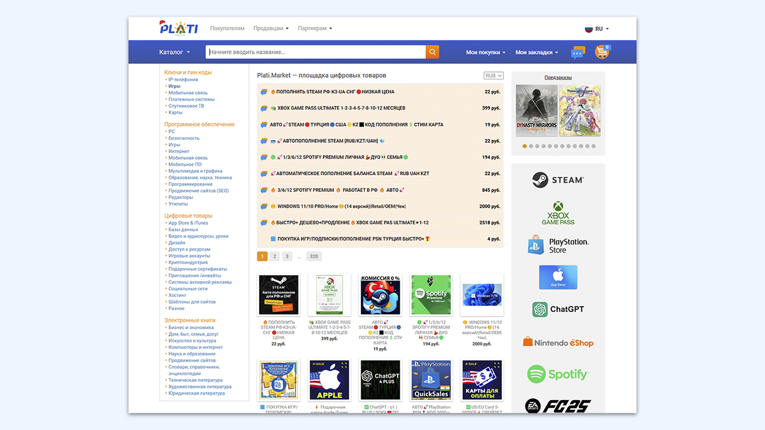Open the IP-телефония category
Viewport: 765px width, 430px height.
183,80
